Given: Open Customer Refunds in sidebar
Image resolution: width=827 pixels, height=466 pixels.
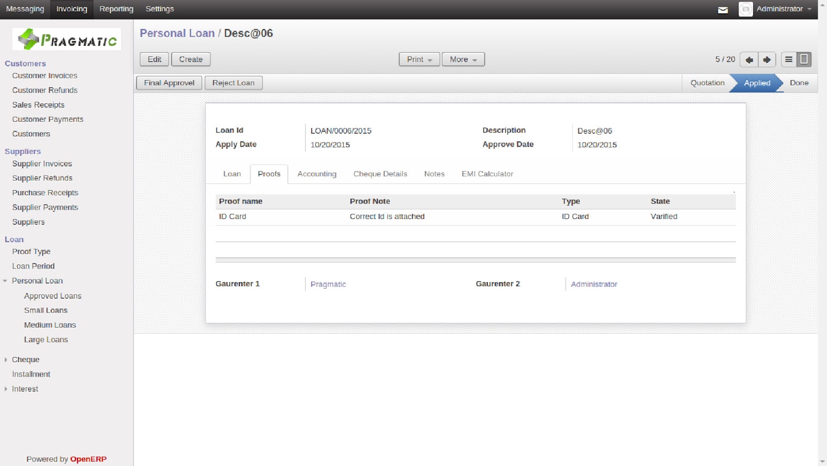Looking at the screenshot, I should tap(45, 90).
